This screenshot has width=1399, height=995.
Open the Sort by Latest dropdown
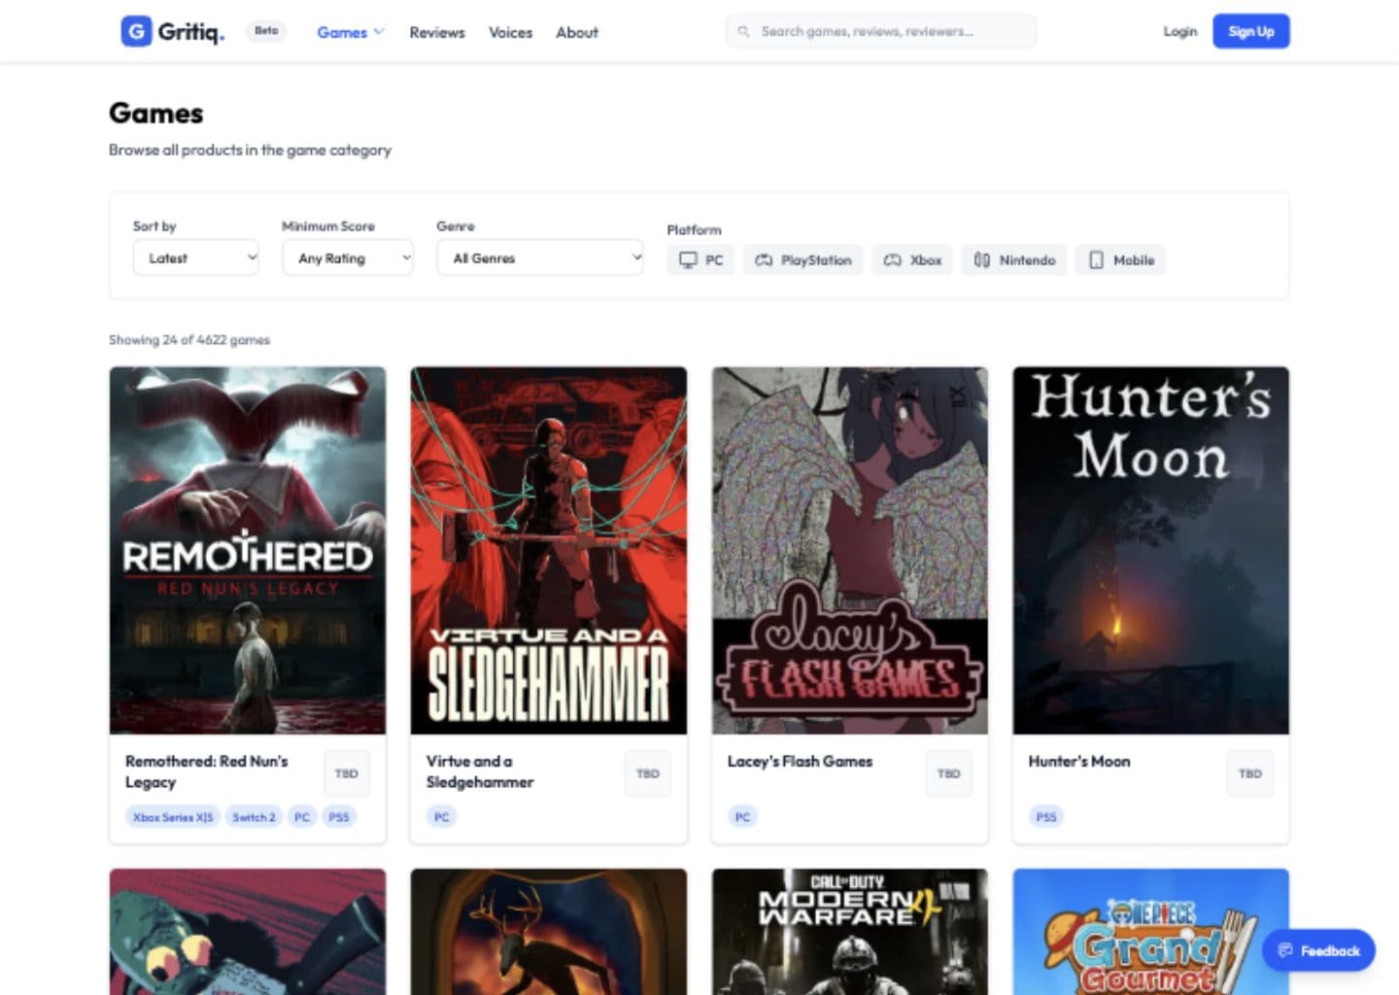196,257
